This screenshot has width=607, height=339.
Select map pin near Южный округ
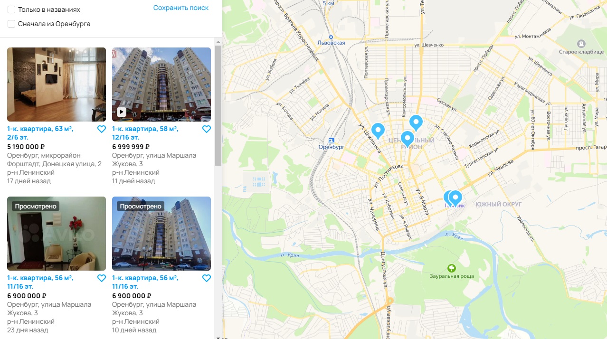click(x=455, y=198)
